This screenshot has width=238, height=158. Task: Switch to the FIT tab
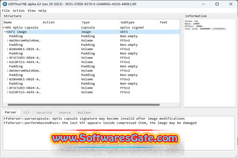click(26, 113)
